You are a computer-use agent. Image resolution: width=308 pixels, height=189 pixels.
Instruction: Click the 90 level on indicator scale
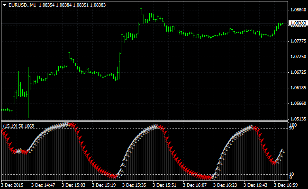(292, 128)
